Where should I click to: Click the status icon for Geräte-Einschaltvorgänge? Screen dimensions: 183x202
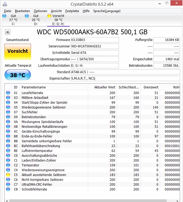pyautogui.click(x=8, y=131)
